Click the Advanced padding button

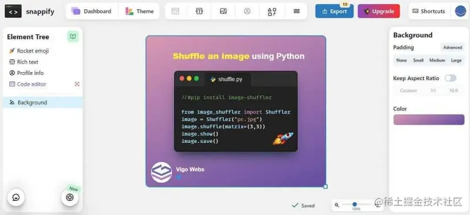click(452, 47)
